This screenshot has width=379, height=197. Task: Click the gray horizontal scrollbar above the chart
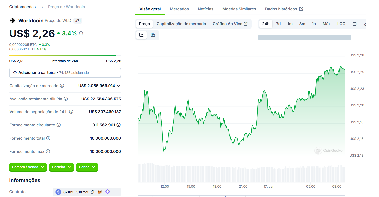pos(305,38)
